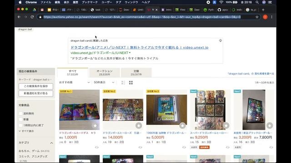Add the 1,000円 item to watchlist star
Image resolution: width=291 pixels, height=163 pixels.
95,126
